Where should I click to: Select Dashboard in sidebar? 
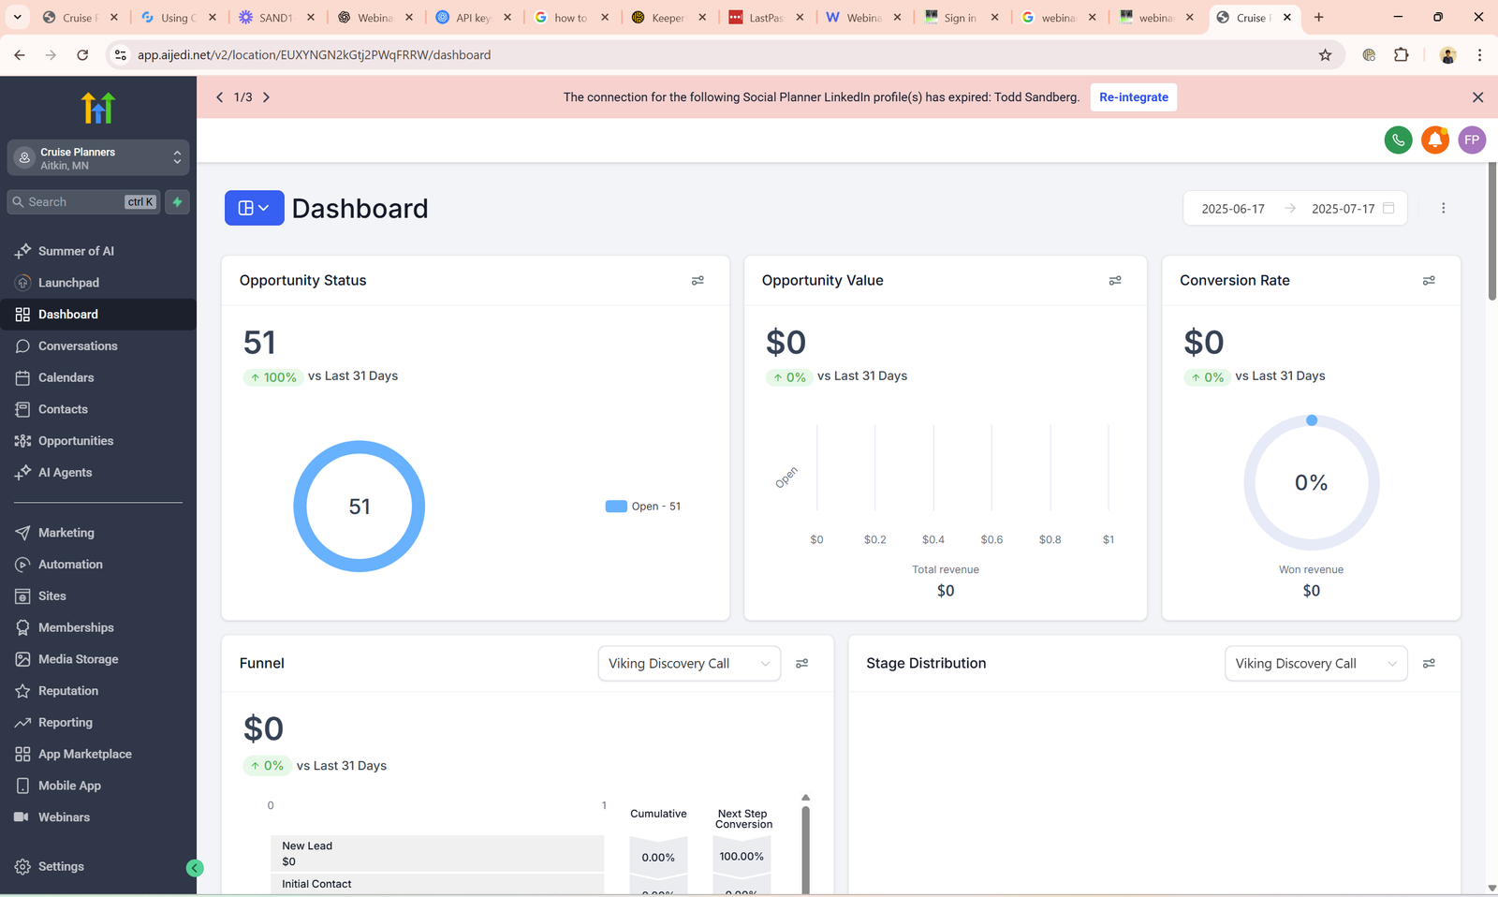98,315
